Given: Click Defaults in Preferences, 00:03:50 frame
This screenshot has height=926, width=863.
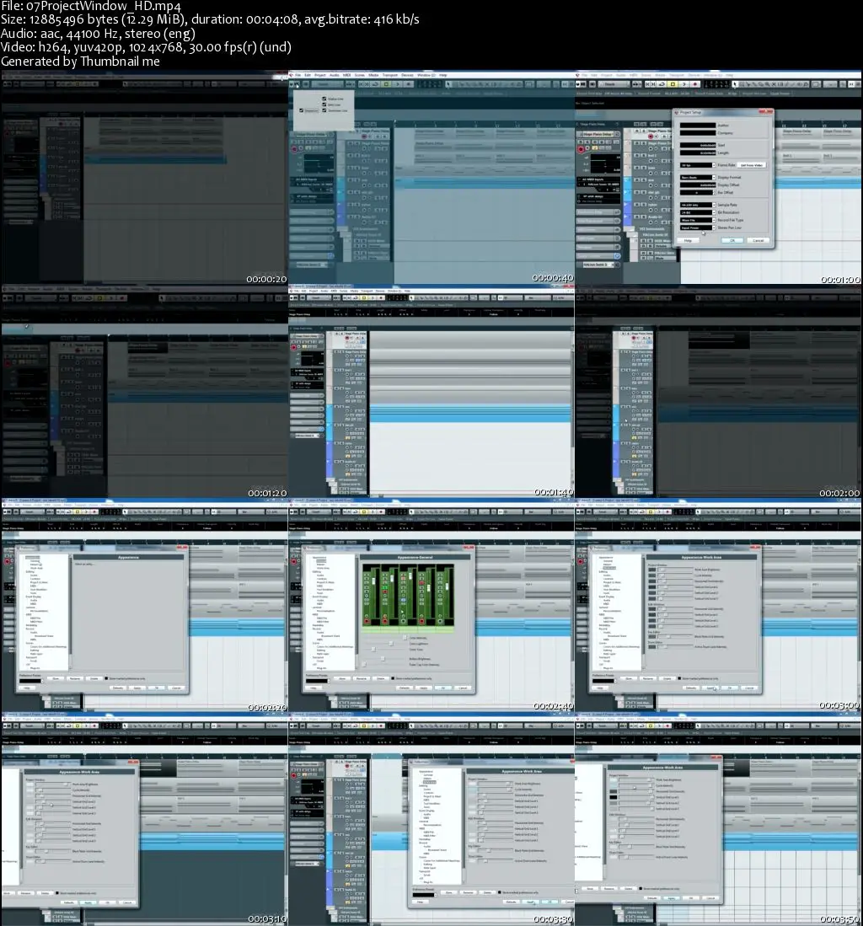Looking at the screenshot, I should 652,897.
